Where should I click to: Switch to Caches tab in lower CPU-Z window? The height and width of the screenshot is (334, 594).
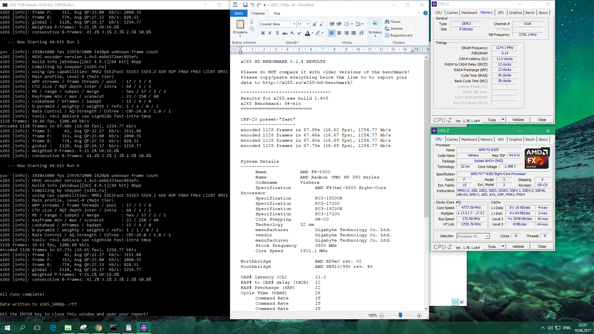point(452,139)
